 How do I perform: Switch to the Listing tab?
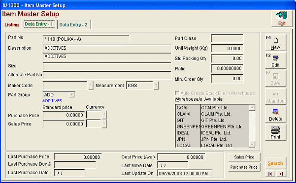coord(11,25)
